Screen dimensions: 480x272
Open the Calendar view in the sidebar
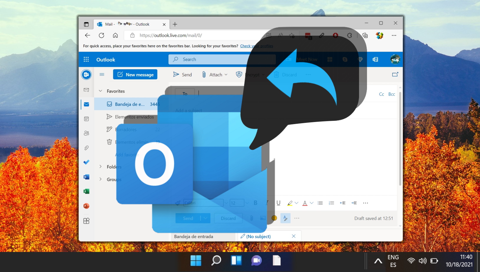[86, 119]
